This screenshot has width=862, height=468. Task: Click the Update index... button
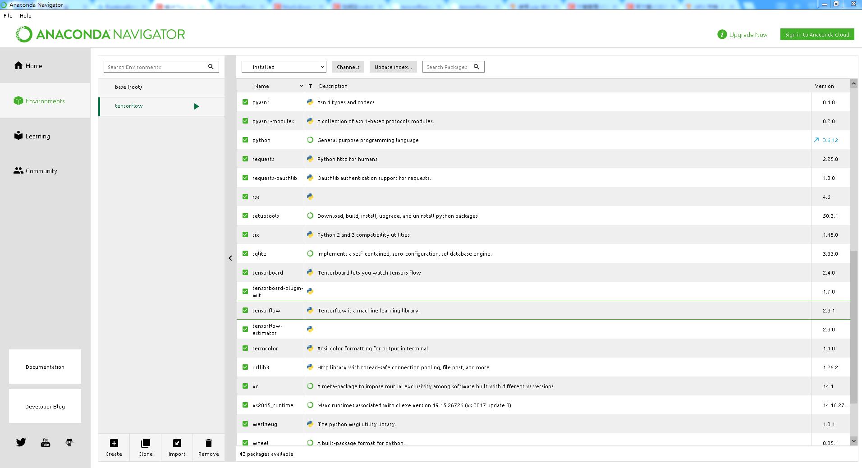tap(393, 67)
